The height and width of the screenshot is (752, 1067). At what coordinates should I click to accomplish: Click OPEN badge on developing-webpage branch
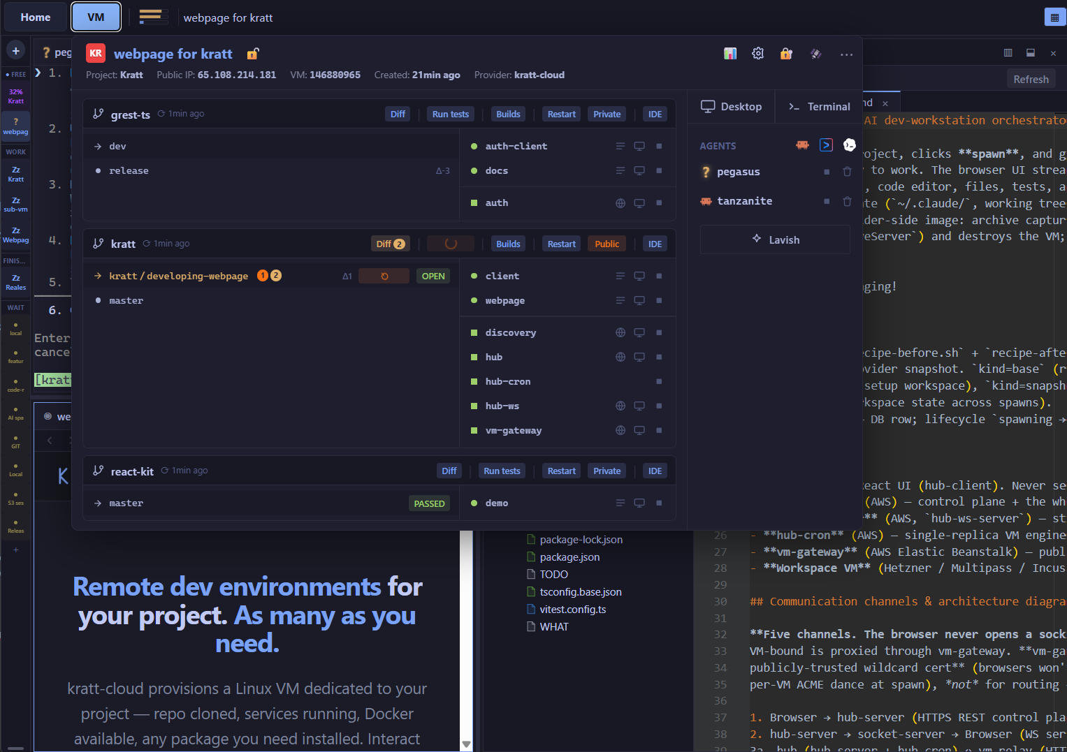[433, 276]
